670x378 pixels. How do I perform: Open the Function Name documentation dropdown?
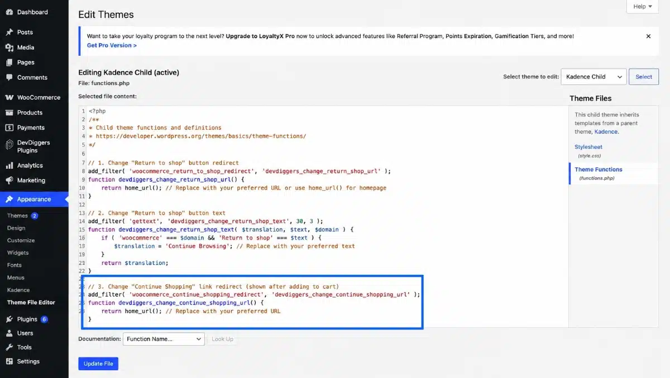[x=164, y=338]
